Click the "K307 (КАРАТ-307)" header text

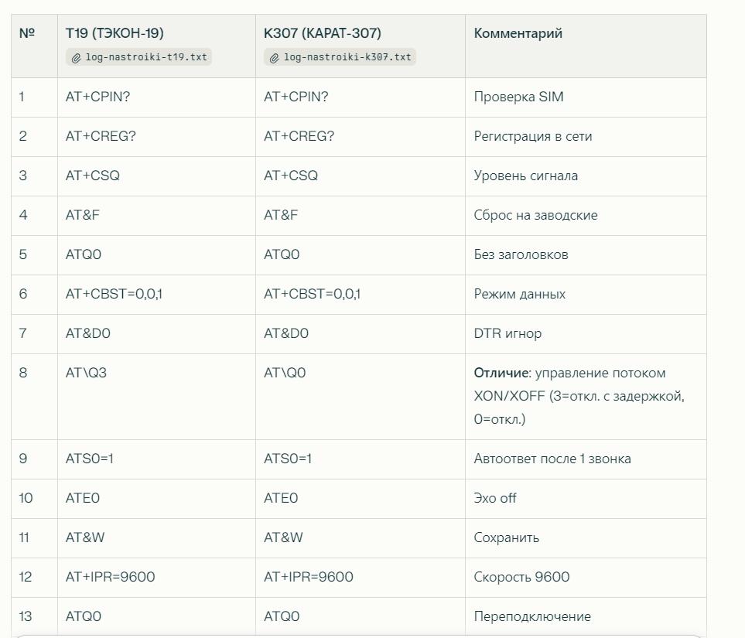322,33
